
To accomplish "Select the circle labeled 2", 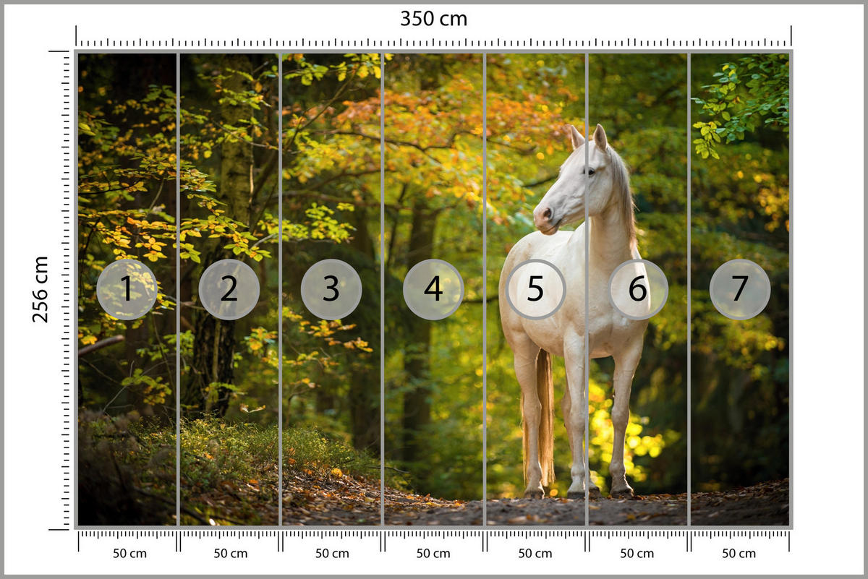I will tap(229, 289).
